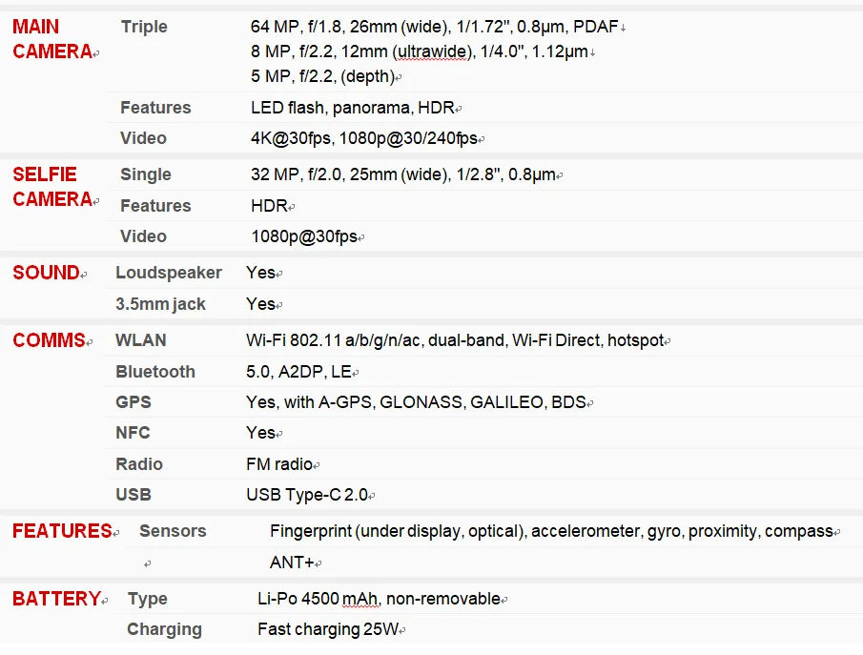Viewport: 863px width, 655px height.
Task: Click the underlined 'mAh' text
Action: (x=360, y=599)
